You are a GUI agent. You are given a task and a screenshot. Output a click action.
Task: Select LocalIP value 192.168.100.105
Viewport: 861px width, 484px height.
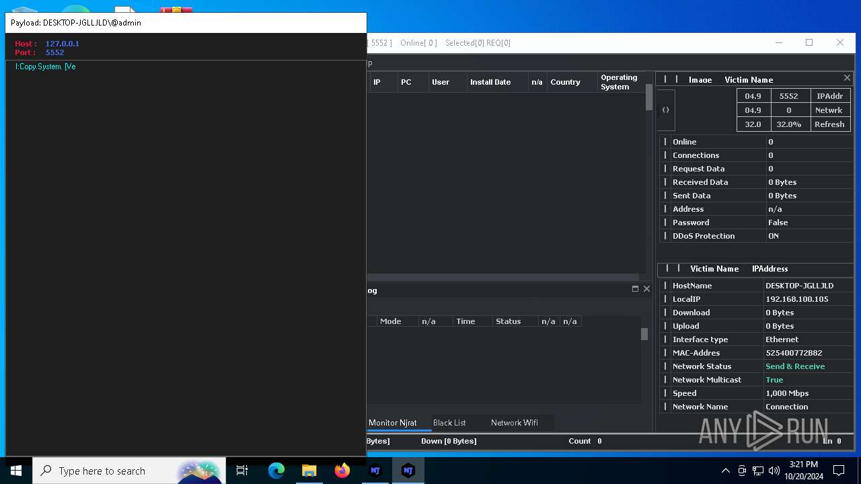pos(796,299)
